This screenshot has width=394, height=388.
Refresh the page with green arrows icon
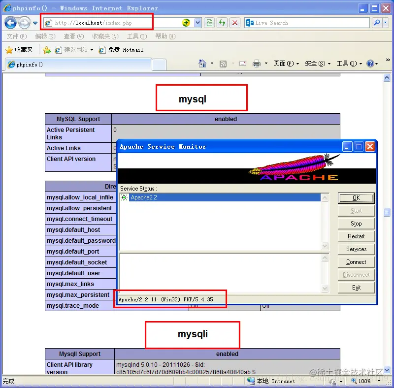[222, 23]
